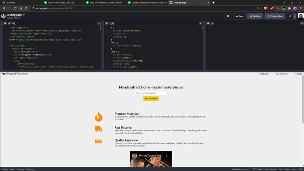
Task: Open Brave Rewards triangle icon
Action: [272, 8]
